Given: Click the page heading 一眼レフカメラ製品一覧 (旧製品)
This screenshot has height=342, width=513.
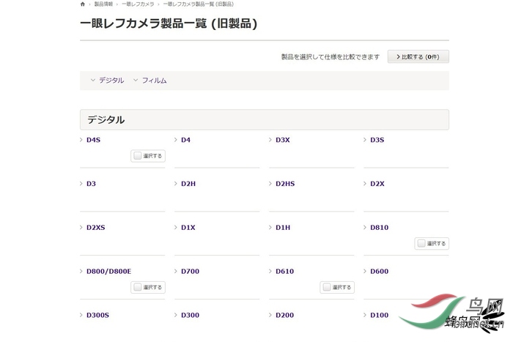Looking at the screenshot, I should (169, 23).
